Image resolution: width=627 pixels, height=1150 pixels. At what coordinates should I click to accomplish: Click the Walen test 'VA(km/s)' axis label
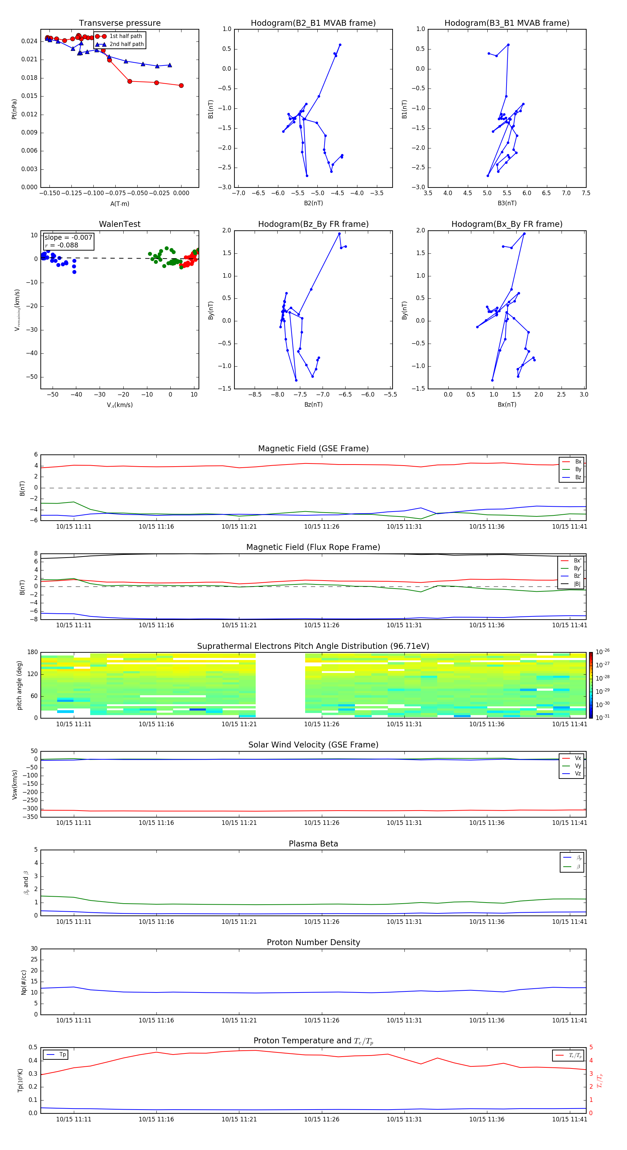click(x=119, y=405)
